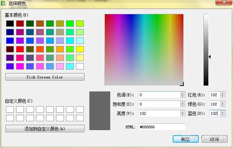Select the white basic color swatch
The image size is (233, 148).
(x=80, y=66)
